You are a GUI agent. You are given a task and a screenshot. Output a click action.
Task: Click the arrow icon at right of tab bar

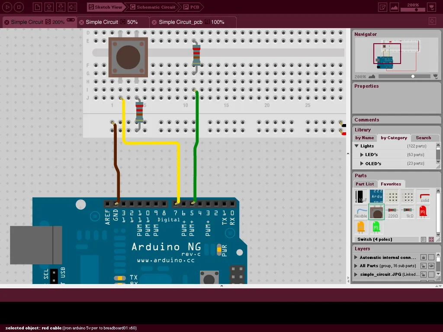[x=432, y=21]
